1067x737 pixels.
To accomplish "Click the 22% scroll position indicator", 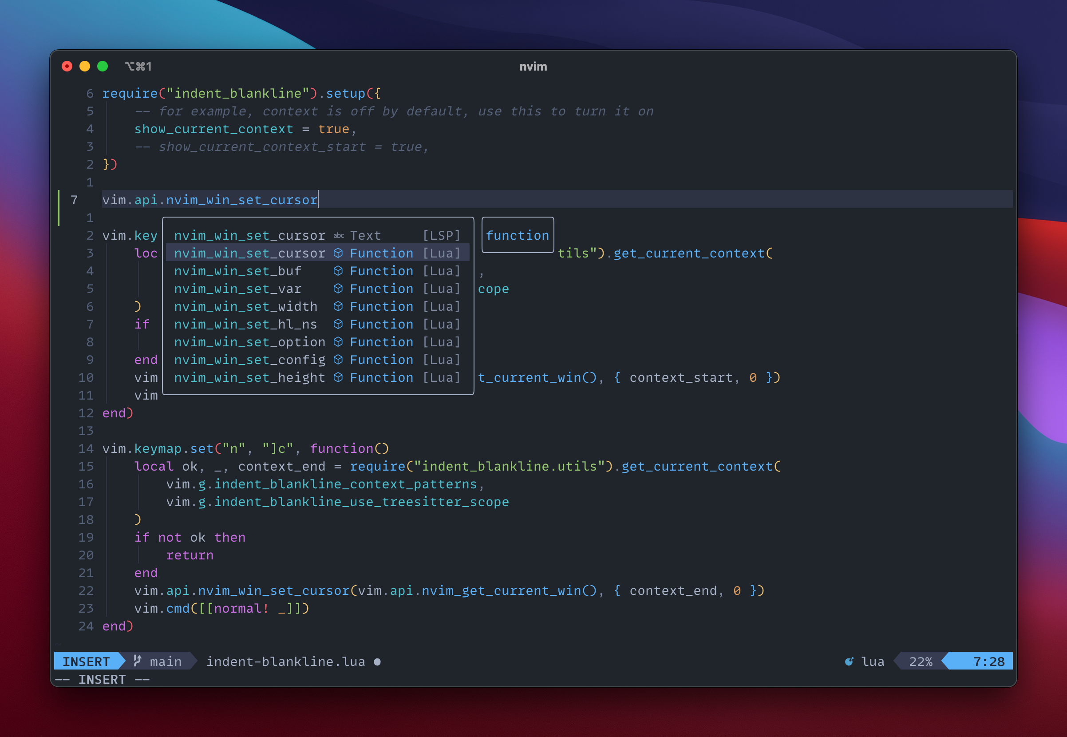I will tap(920, 661).
